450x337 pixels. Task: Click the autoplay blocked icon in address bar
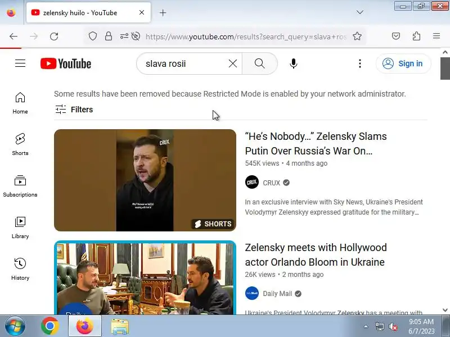click(x=136, y=36)
